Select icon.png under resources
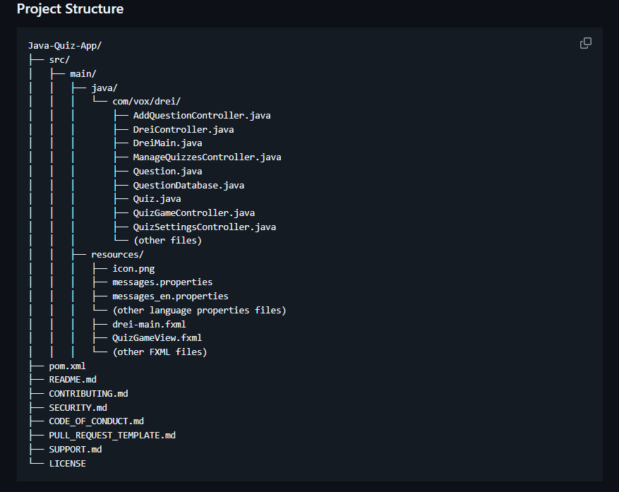The image size is (619, 492). click(133, 268)
